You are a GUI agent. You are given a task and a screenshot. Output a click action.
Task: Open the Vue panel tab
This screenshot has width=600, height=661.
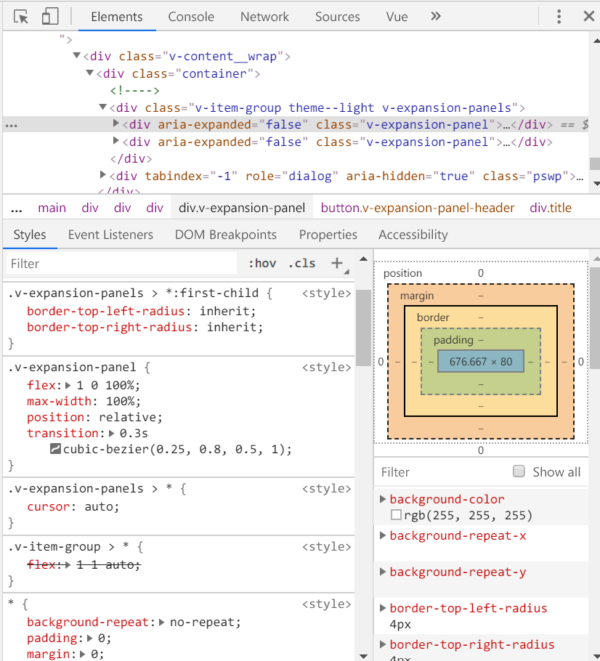tap(397, 16)
